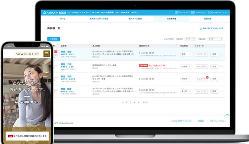
Task: Click the help question mark icon
Action: [177, 12]
